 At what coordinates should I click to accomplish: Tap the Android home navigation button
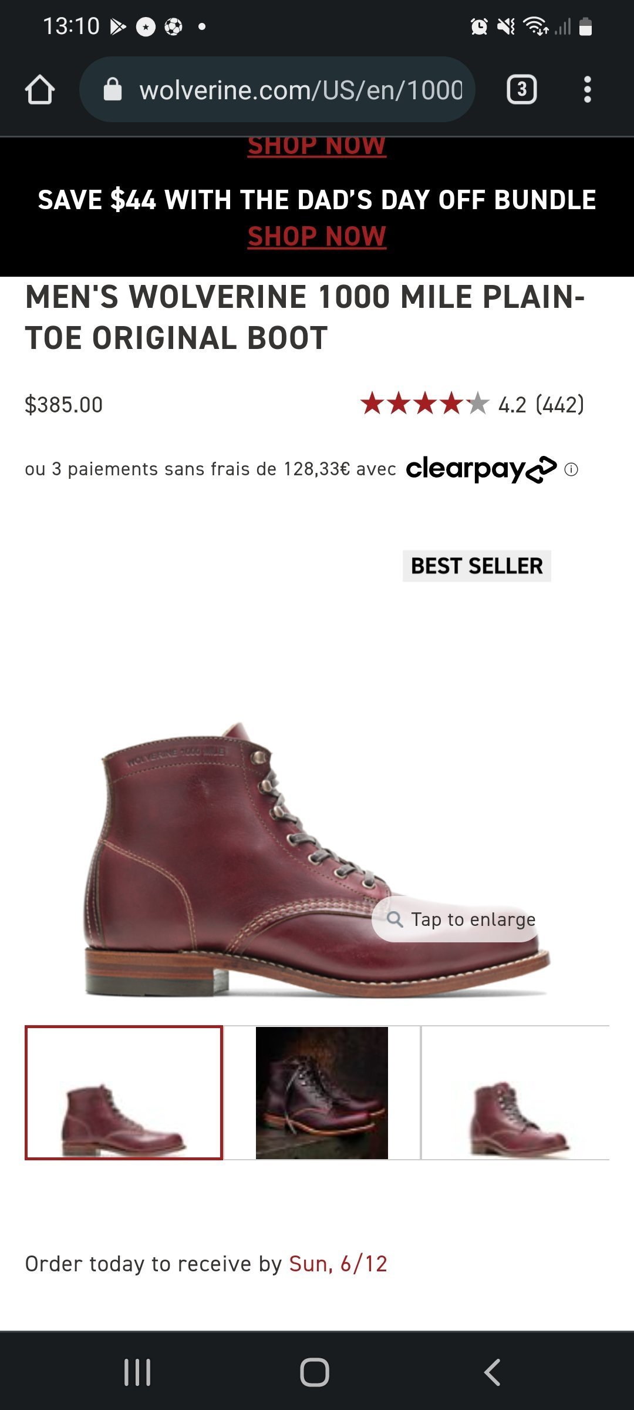point(315,1372)
